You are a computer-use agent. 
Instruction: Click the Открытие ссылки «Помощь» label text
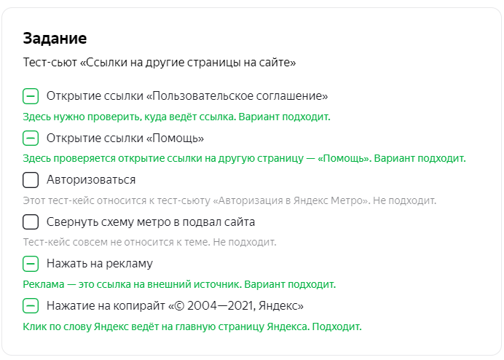point(125,138)
